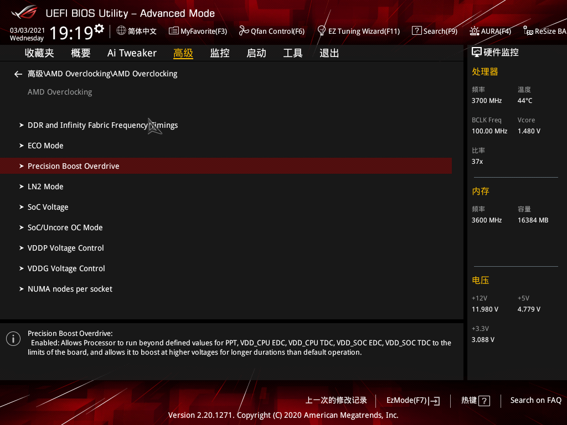The width and height of the screenshot is (567, 425).
Task: Click the info icon beside the help text
Action: click(13, 338)
